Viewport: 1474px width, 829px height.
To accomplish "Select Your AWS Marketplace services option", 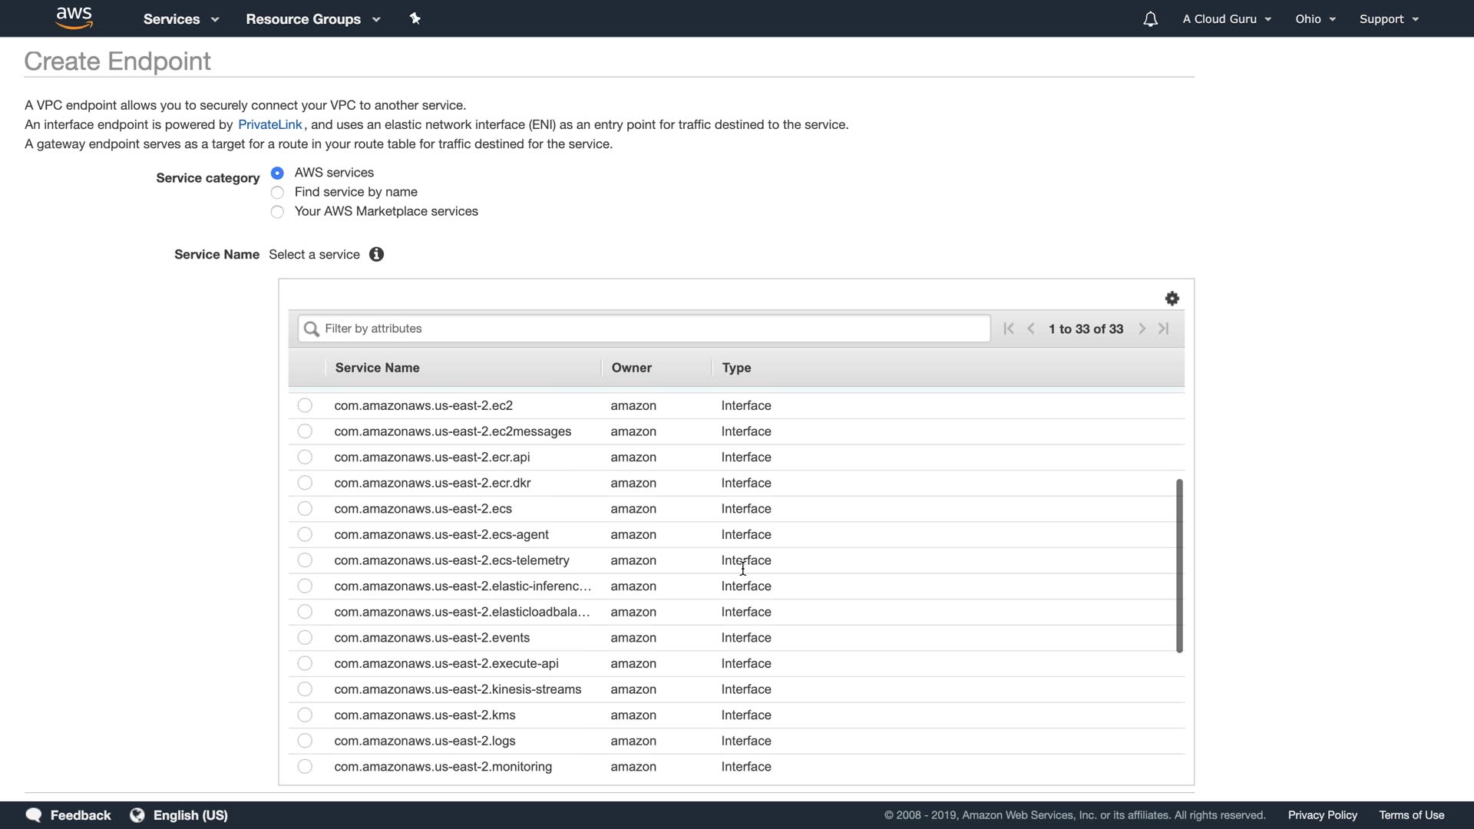I will (x=277, y=212).
